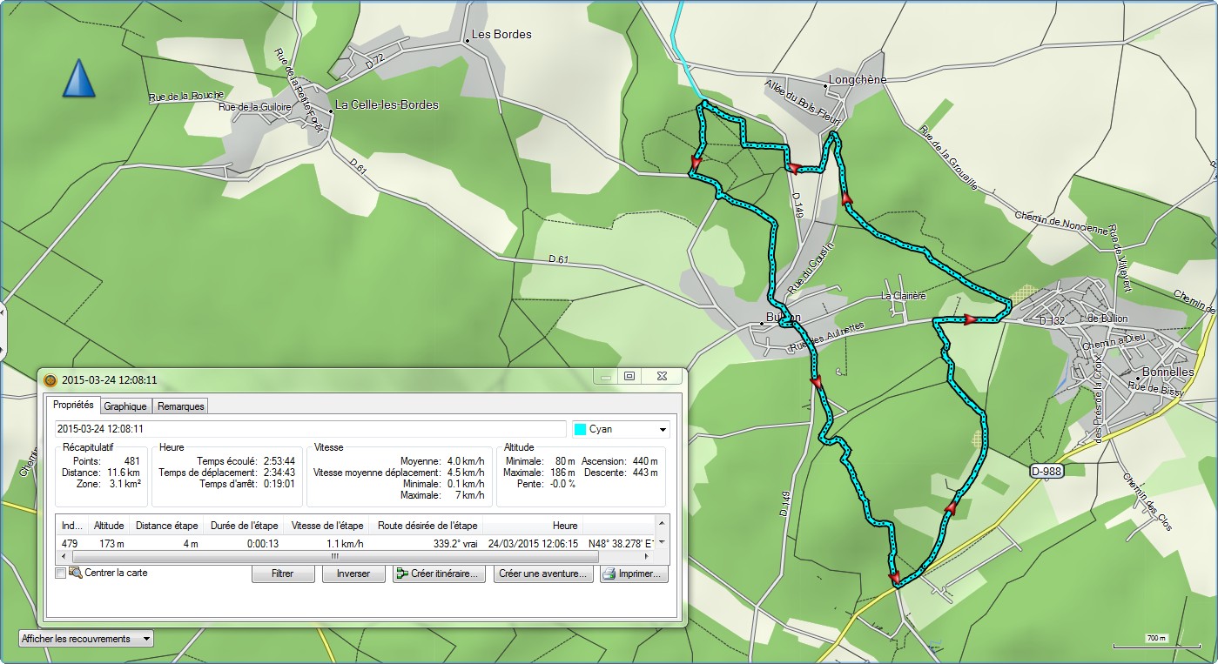
Task: Click the La Celle-les-Bordes town label
Action: [387, 105]
